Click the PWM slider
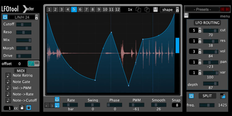Image resolution: width=232 pixels, height=116 pixels. pos(136,105)
